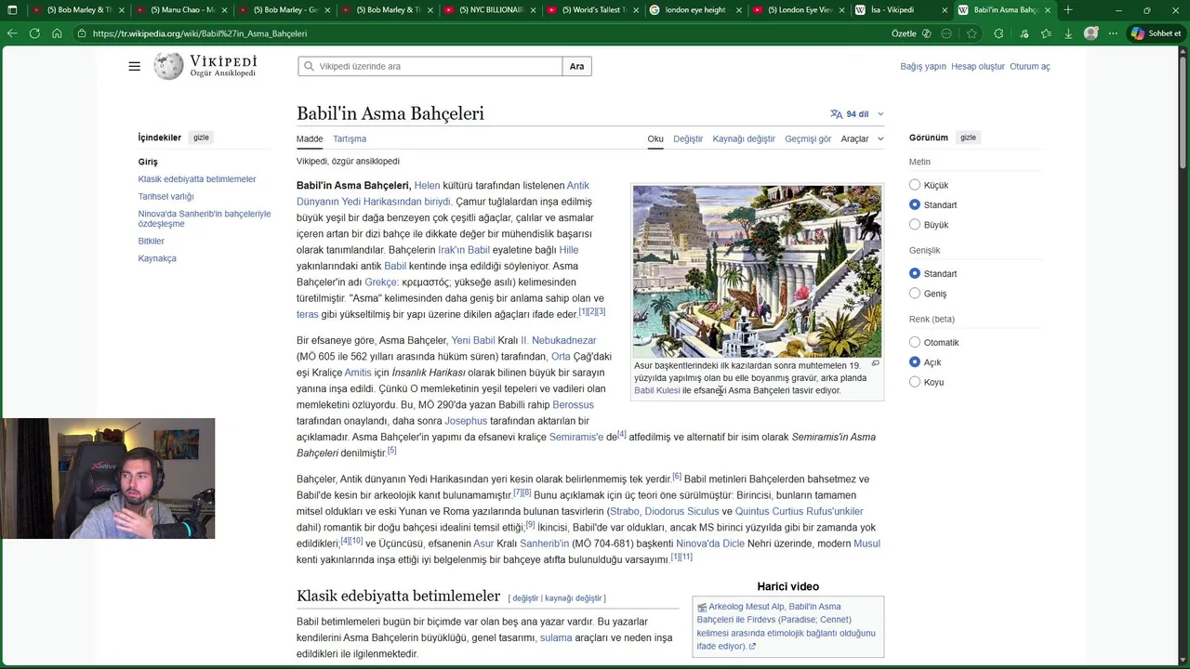Select Küçük text size
Screen dimensions: 1190x669
tap(915, 185)
